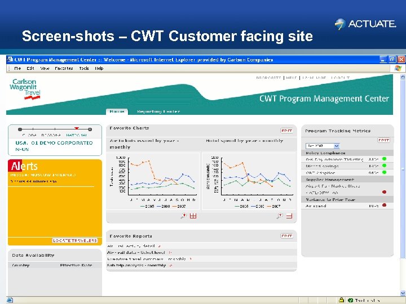Open the Sub trip analysis - monthly report
The height and width of the screenshot is (304, 406).
tap(136, 265)
